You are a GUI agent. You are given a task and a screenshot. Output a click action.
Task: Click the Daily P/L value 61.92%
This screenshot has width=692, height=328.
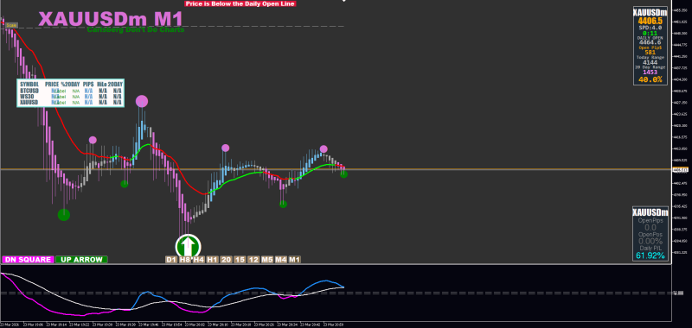(x=650, y=255)
